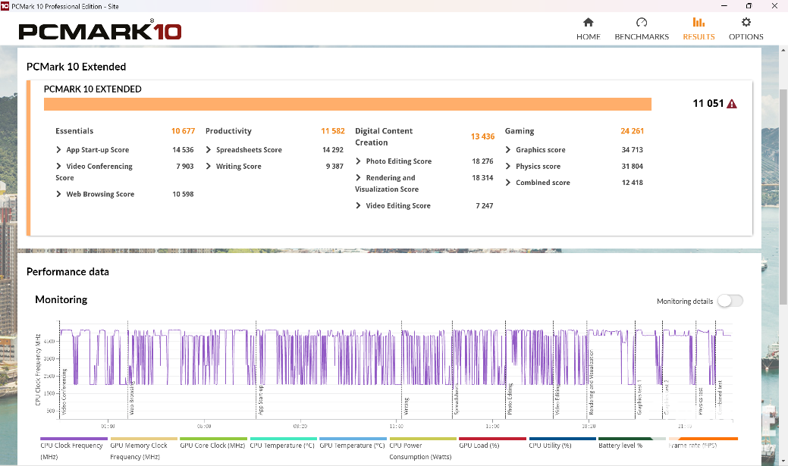Viewport: 788px width, 466px height.
Task: Click the Options gear icon
Action: (746, 22)
